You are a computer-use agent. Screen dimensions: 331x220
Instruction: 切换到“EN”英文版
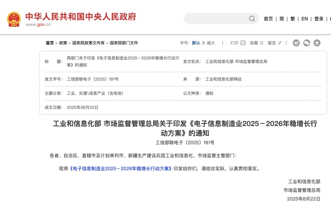304,19
